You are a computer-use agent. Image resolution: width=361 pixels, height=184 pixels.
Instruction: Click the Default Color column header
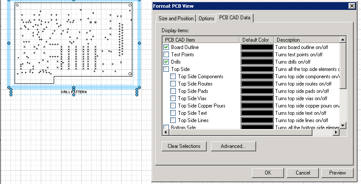click(257, 40)
